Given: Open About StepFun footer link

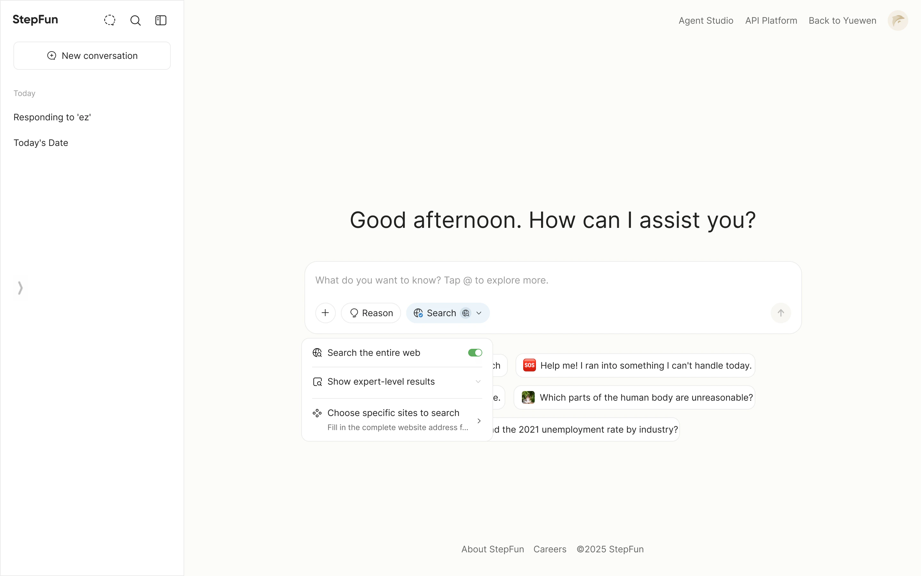Looking at the screenshot, I should (x=492, y=549).
